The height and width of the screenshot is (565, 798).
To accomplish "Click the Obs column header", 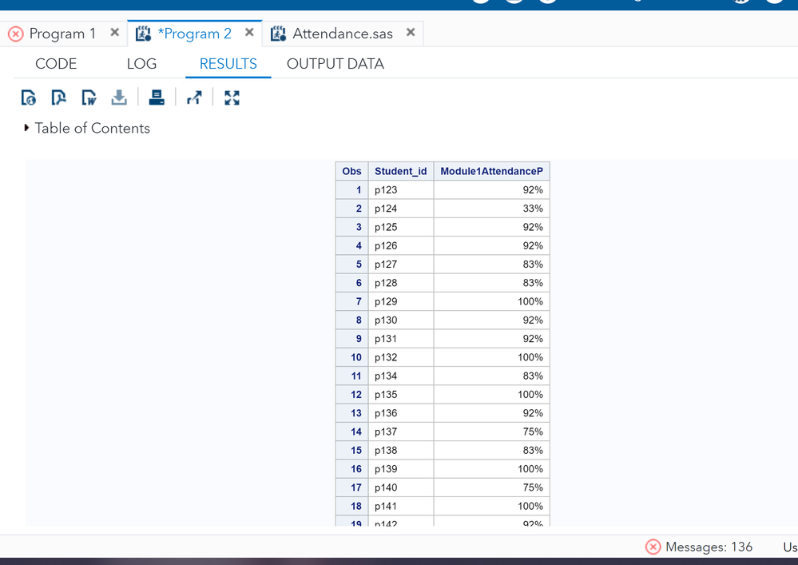I will point(351,171).
